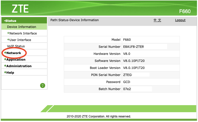Expand the User Interface submenu
Screen dimensions: 198x122
pyautogui.click(x=19, y=40)
